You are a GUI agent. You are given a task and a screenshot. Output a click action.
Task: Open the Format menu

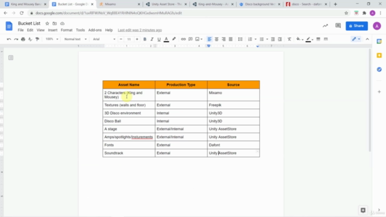pos(66,30)
